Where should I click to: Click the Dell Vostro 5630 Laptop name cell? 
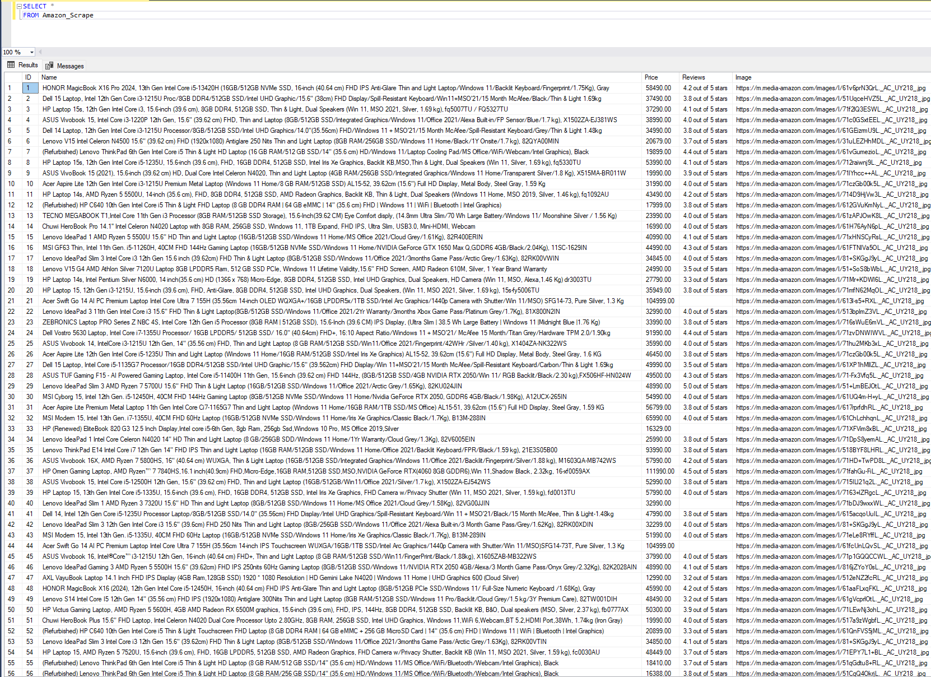click(x=340, y=333)
